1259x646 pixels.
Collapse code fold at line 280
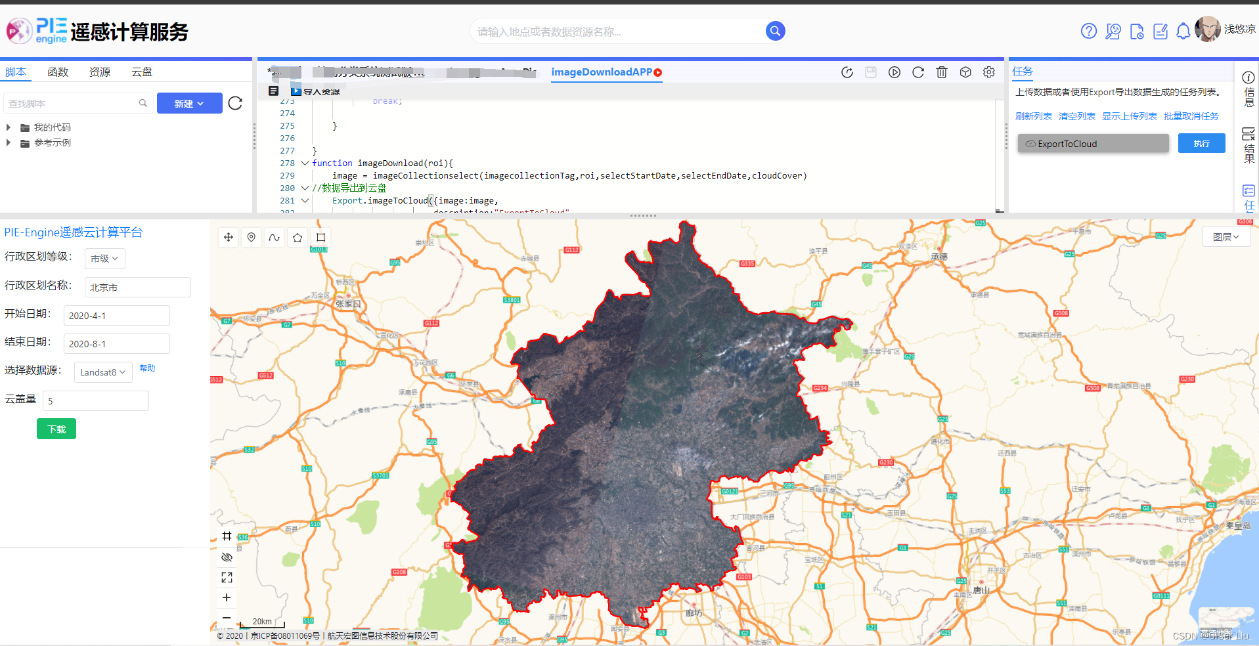[305, 188]
